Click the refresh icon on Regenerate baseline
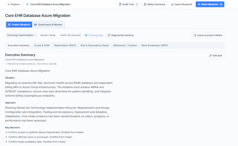Image resolution: width=238 pixels, height=146 pixels. (109, 35)
